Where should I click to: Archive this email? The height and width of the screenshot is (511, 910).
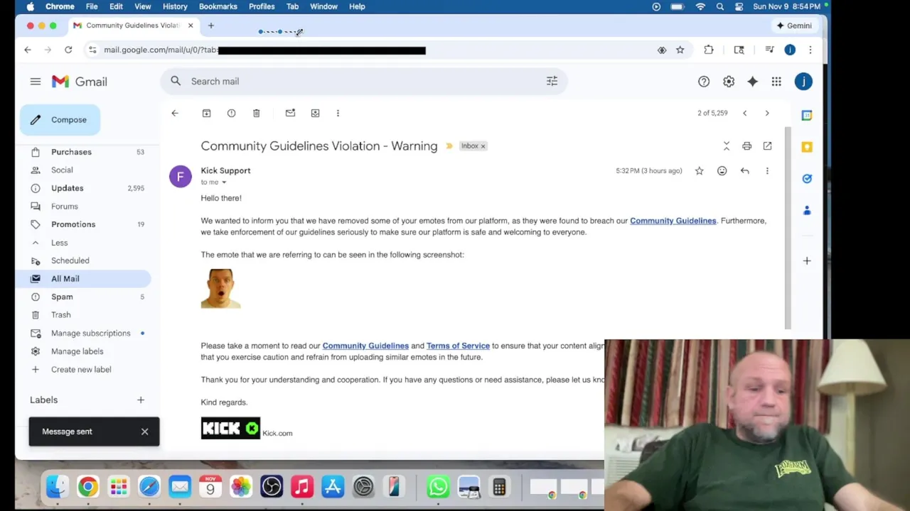[x=206, y=113]
